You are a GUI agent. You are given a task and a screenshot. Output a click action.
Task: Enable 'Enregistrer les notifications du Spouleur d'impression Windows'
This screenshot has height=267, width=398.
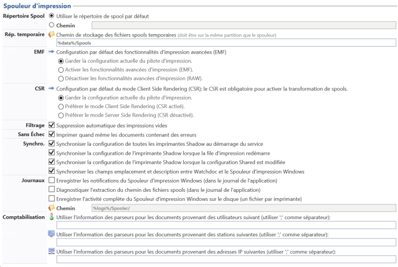pos(52,180)
